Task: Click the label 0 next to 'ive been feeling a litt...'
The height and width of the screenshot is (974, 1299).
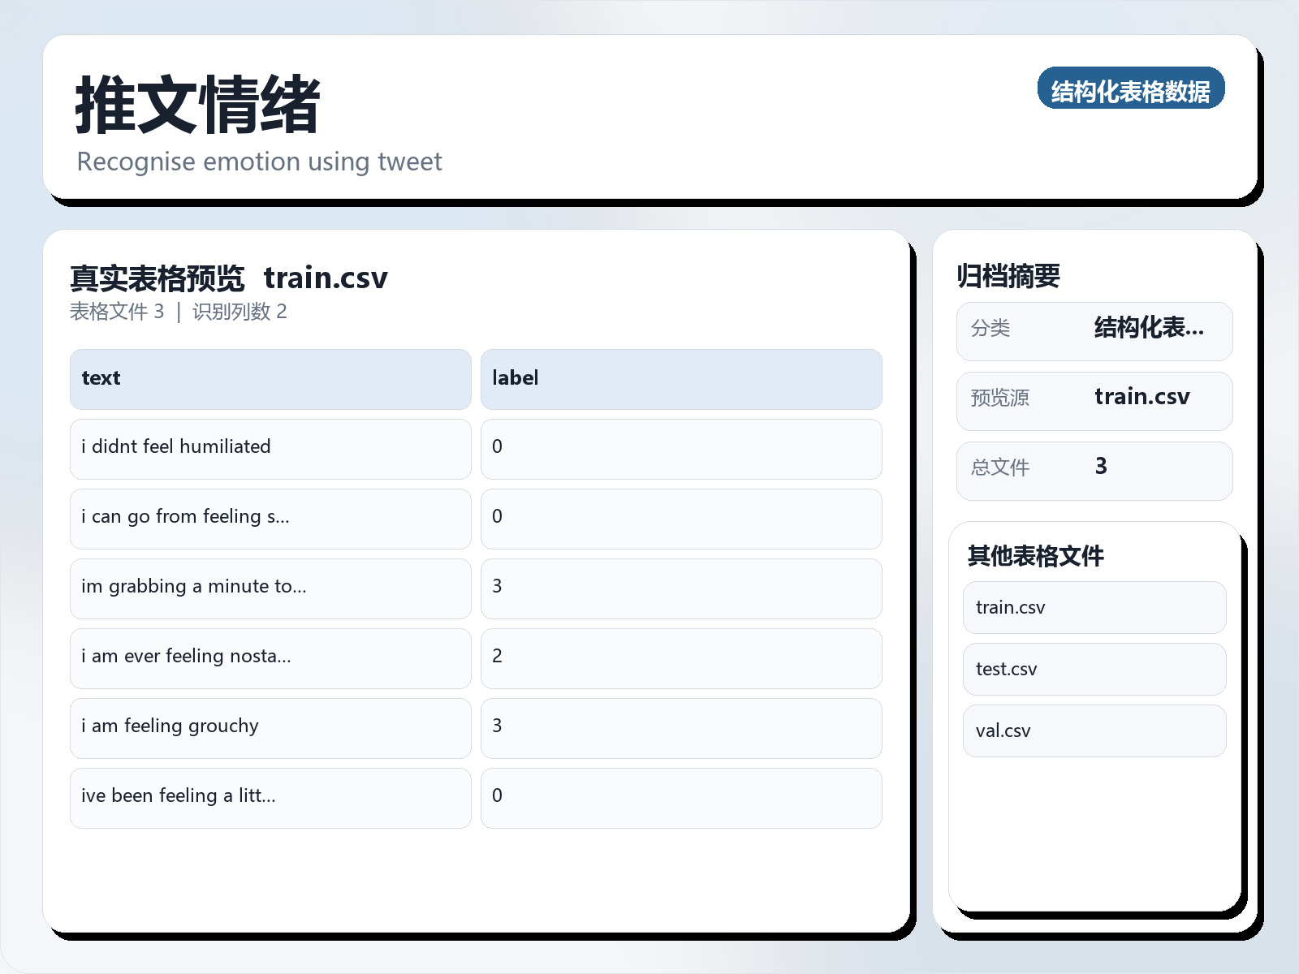Action: [x=682, y=797]
